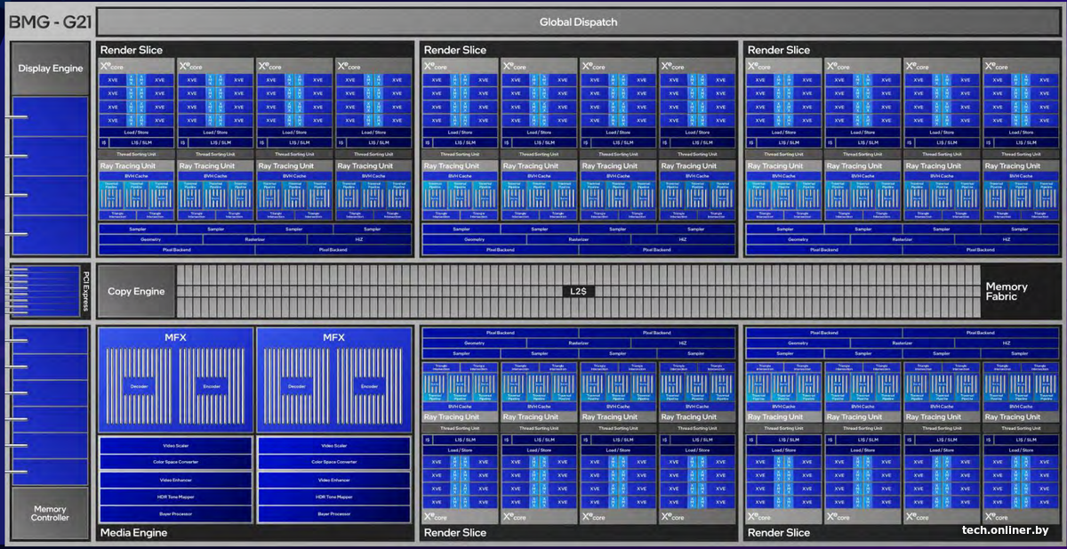Screen dimensions: 1067x549
Task: Click the Display Engine block
Action: click(51, 69)
